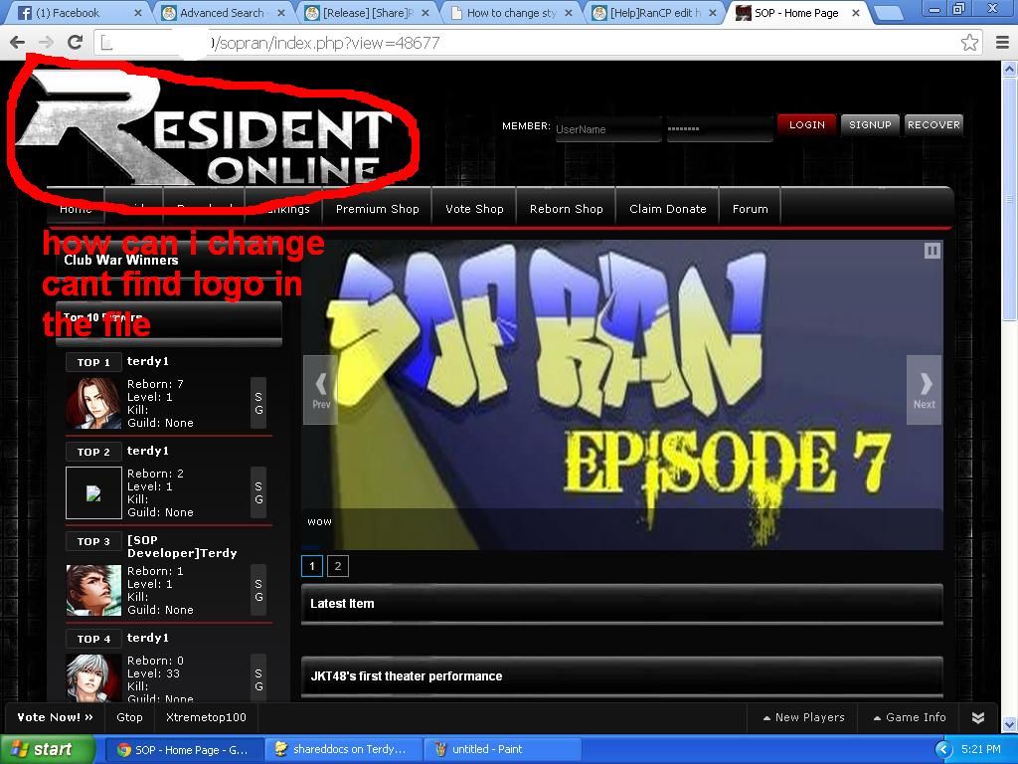Select the SG badge next to TOP 1 terdy1

tap(258, 403)
